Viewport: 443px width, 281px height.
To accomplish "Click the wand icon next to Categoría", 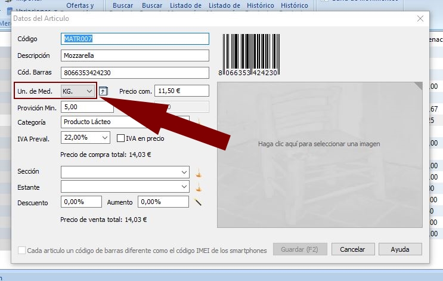I will point(199,122).
